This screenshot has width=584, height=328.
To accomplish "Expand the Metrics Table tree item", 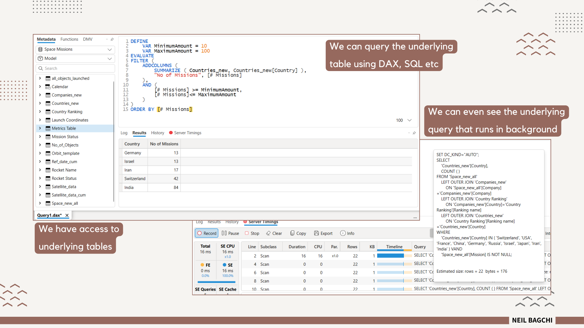I will click(x=40, y=128).
